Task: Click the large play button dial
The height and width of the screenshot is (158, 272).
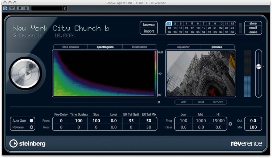Action: (x=26, y=73)
